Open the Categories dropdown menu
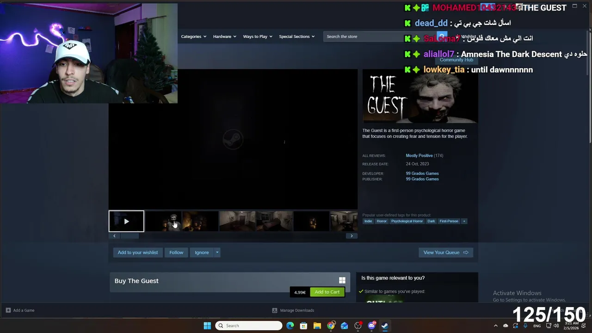592x333 pixels. point(193,37)
